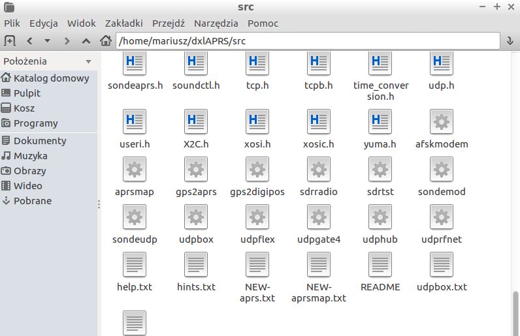Select the tcpb.h header file

point(319,71)
